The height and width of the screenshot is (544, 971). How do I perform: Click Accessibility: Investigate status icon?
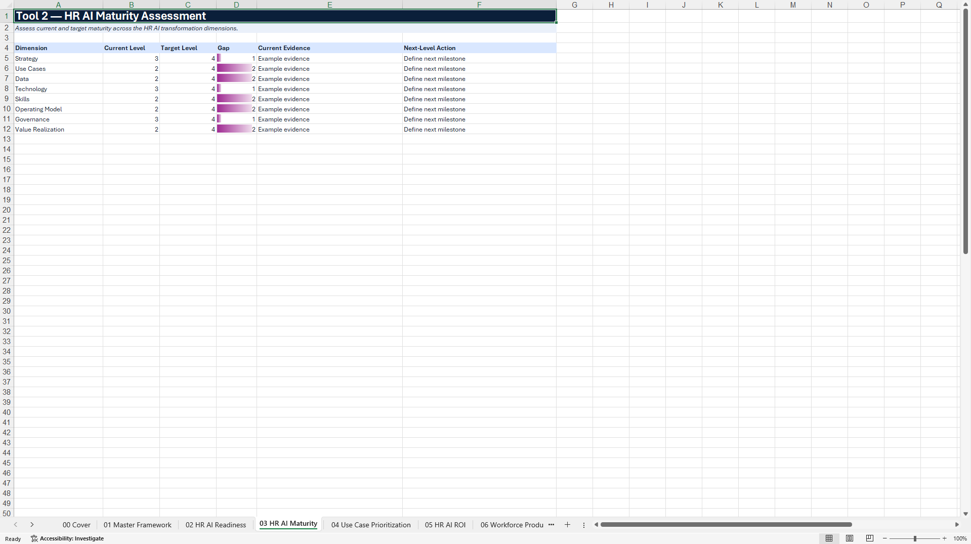(x=67, y=538)
